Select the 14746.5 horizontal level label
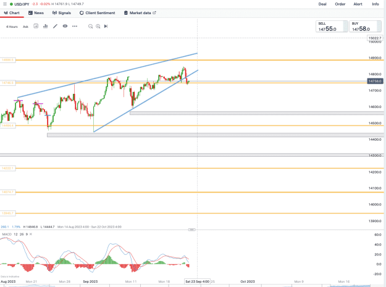 (7, 83)
